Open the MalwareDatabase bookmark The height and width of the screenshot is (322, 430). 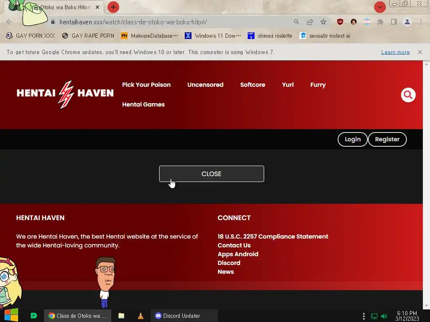click(x=149, y=36)
